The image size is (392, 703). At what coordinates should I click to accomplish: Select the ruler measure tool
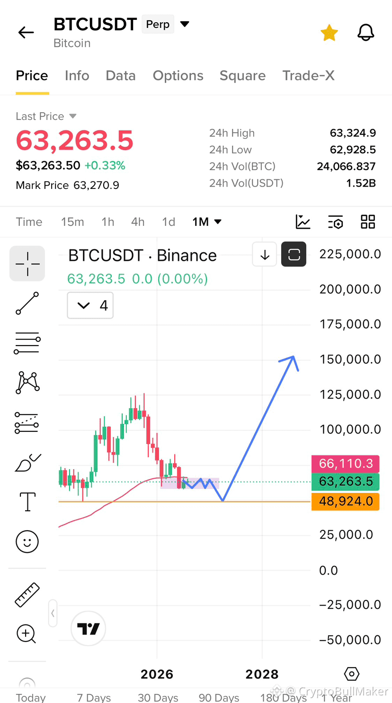[x=27, y=595]
